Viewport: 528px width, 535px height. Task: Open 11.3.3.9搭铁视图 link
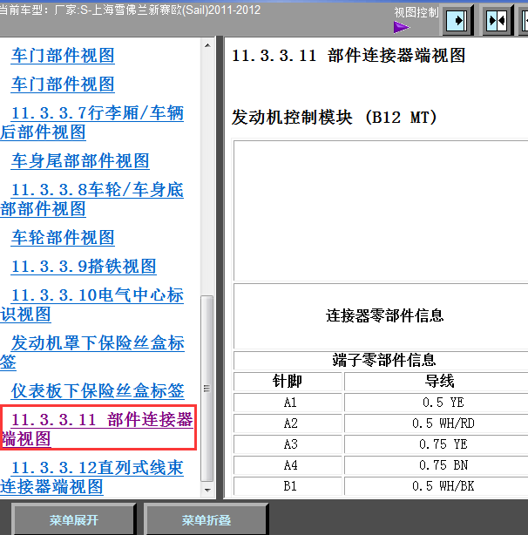tap(84, 267)
